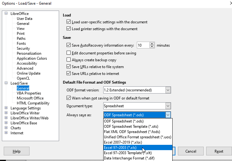Choose Unified Office Format spreadsheet (*.uos)
This screenshot has height=161, width=232.
click(x=138, y=137)
